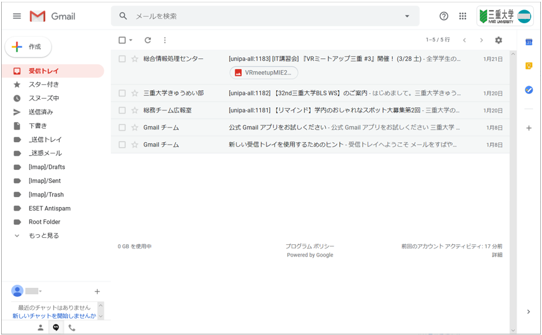Click the chat user avatar icon

[17, 291]
